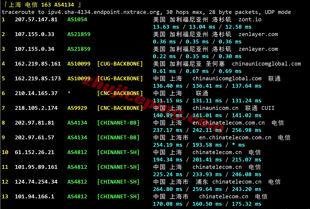The width and height of the screenshot is (310, 209).
Task: Click latency 225.24 ms on hop 11
Action: coord(168,175)
